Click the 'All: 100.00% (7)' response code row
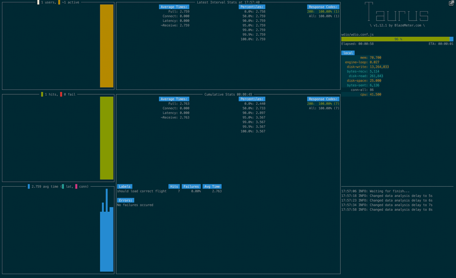456x278 pixels. tap(324, 108)
